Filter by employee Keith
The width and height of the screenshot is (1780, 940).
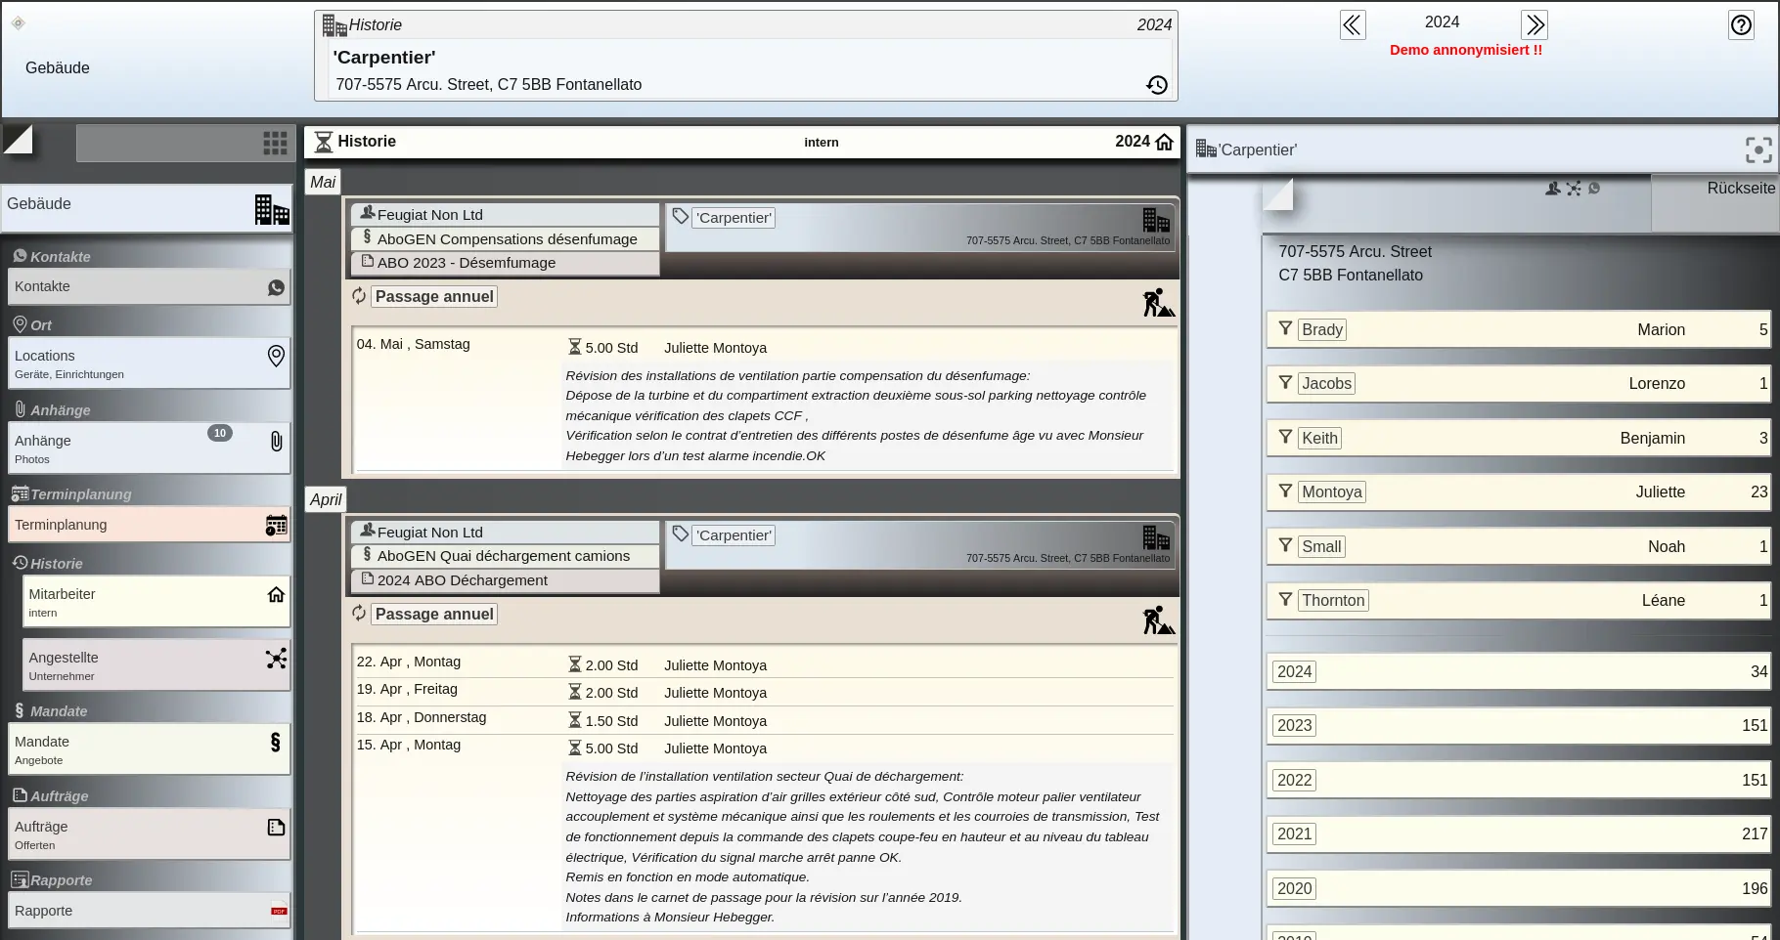click(1520, 439)
